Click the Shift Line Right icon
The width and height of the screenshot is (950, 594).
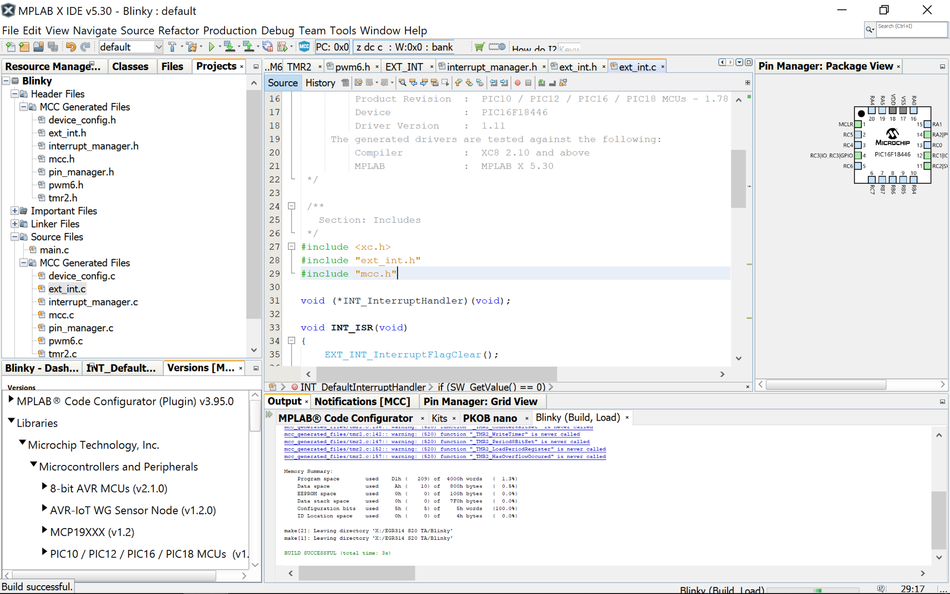[x=504, y=83]
